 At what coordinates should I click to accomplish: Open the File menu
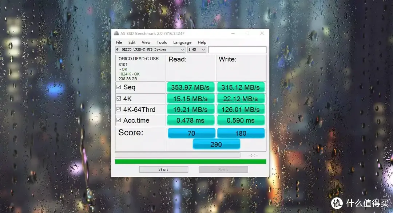pos(119,42)
